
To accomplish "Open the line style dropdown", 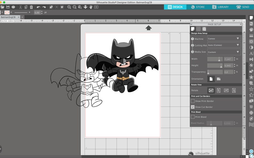I will point(22,12).
